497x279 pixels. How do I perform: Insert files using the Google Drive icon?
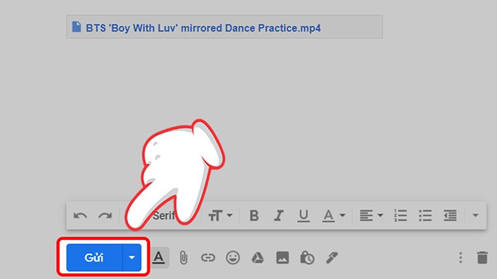point(258,257)
